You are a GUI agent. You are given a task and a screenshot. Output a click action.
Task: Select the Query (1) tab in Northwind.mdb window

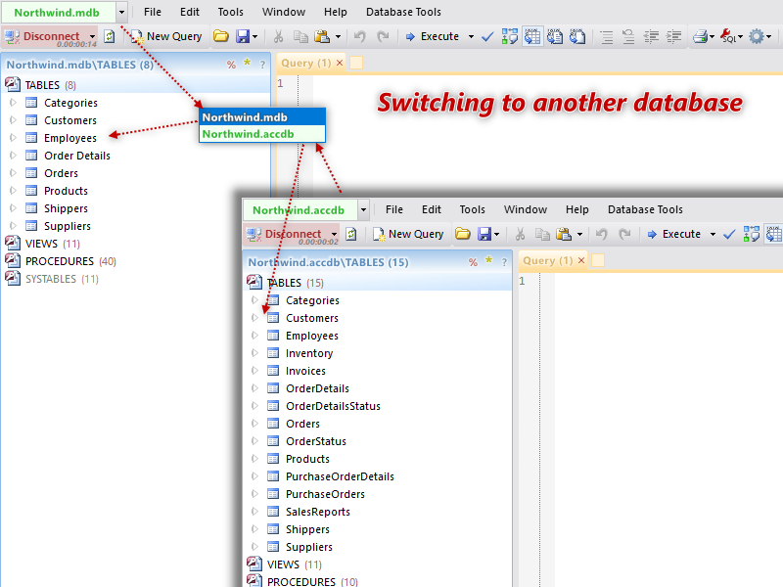305,63
